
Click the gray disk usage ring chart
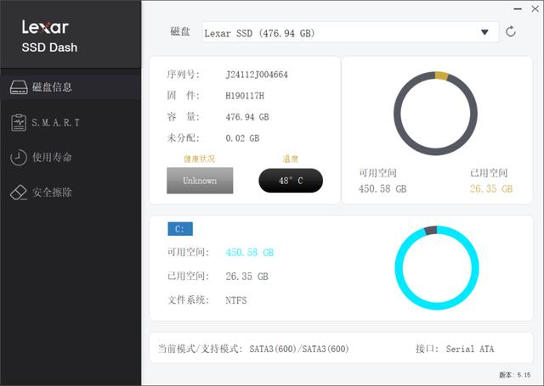(435, 114)
